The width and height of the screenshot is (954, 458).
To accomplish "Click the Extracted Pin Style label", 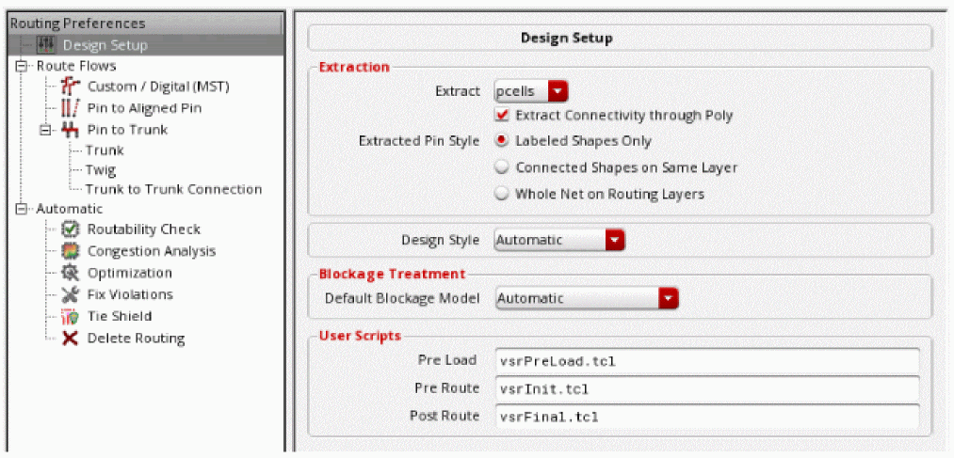I will coord(419,141).
